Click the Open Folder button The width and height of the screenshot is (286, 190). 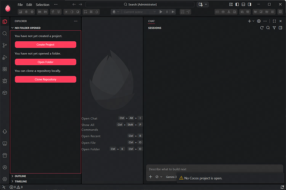46,62
